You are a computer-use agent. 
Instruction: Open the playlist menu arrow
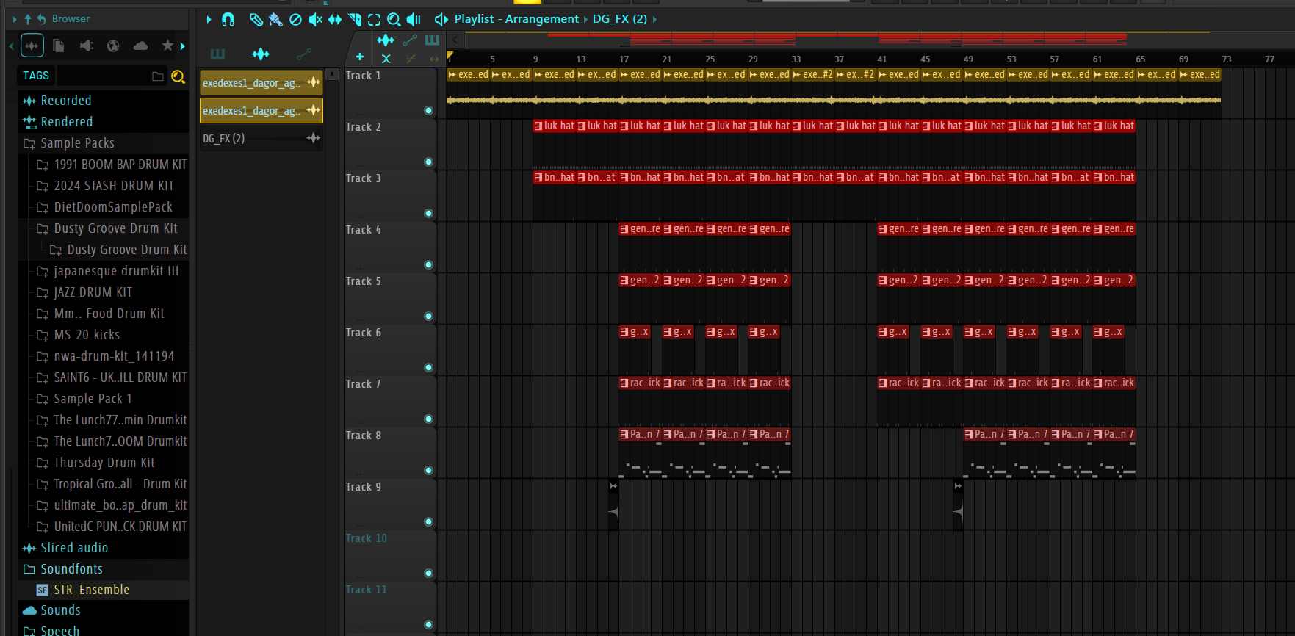coord(209,19)
